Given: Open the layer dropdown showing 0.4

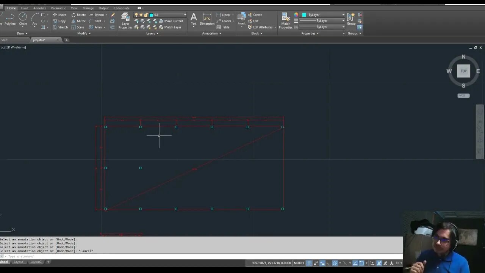Looking at the screenshot, I should [x=161, y=15].
